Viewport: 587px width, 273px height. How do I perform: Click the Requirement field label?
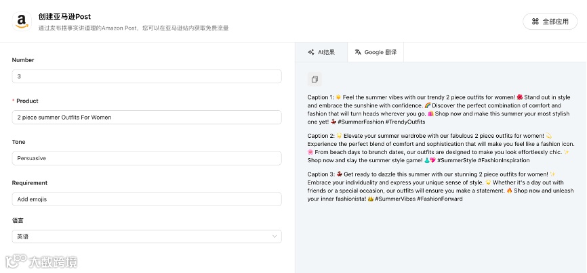pos(30,183)
